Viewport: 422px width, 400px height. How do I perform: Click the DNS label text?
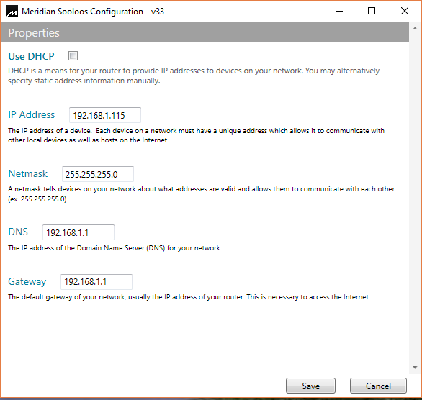[18, 232]
